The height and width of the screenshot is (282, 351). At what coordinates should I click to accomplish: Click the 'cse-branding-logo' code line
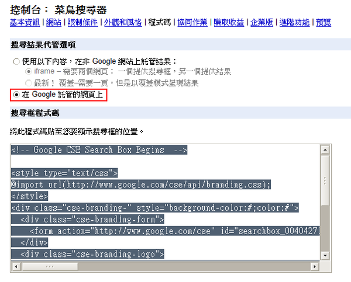click(88, 254)
